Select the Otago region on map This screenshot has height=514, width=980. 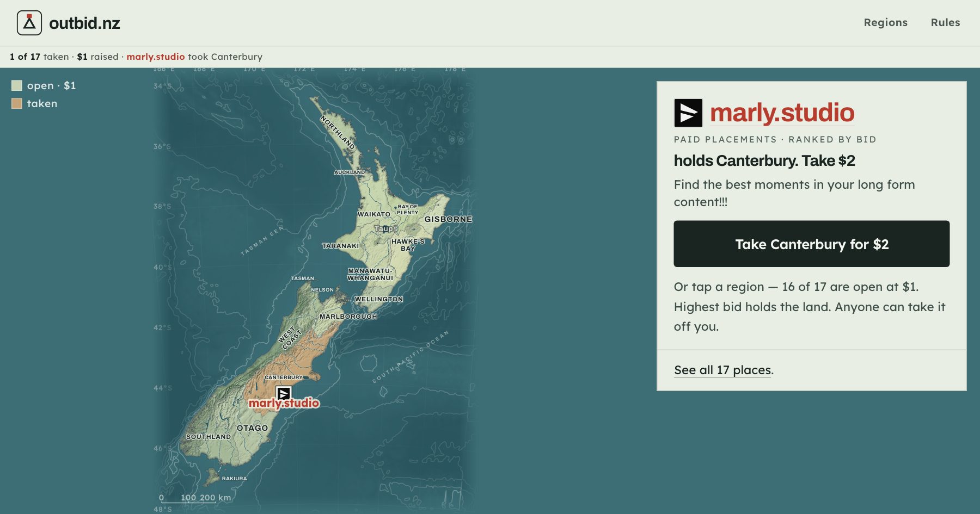(x=252, y=428)
